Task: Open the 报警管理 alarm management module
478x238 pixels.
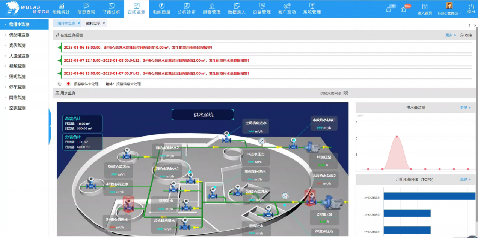Action: pyautogui.click(x=211, y=9)
